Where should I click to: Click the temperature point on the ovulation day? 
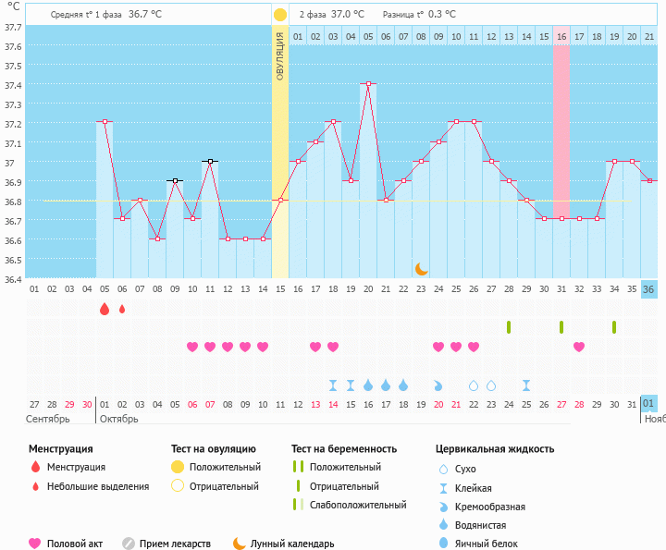[x=280, y=201]
